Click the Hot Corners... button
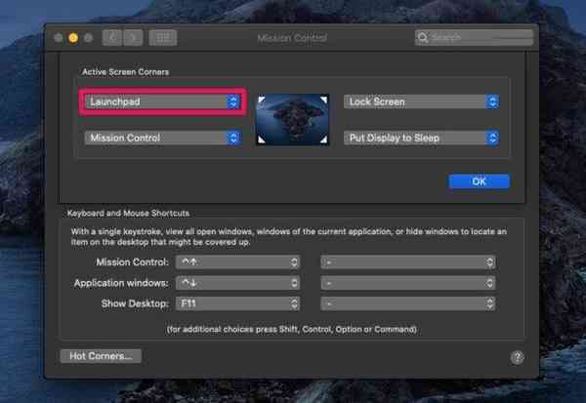The height and width of the screenshot is (403, 586). coord(101,356)
